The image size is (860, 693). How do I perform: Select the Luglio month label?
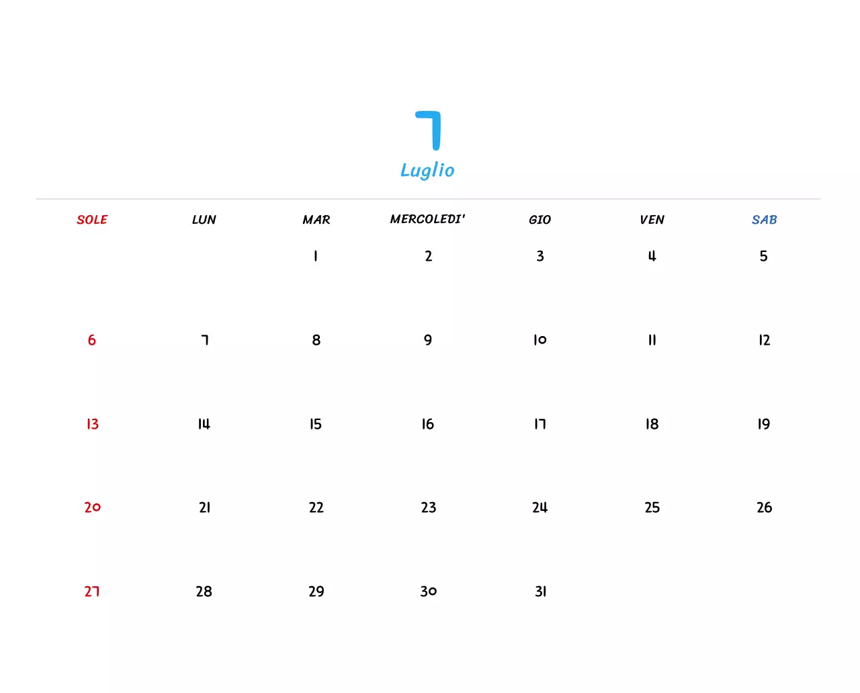click(427, 170)
